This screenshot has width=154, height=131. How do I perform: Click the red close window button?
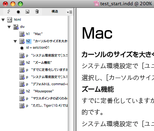click(5, 4)
